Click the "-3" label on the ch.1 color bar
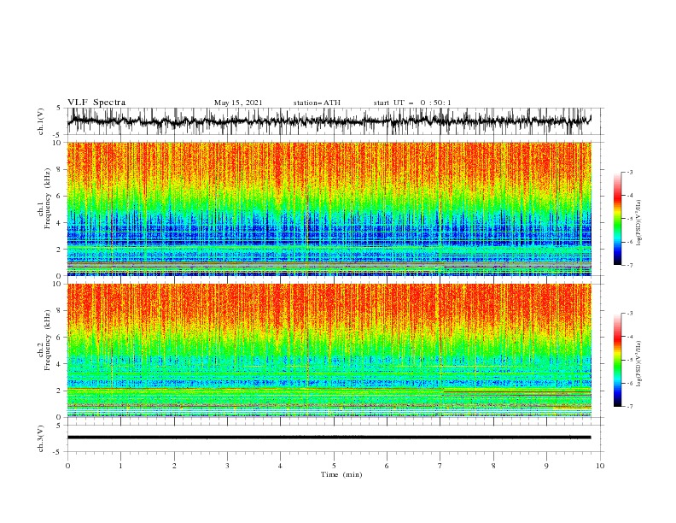The height and width of the screenshot is (523, 676). coord(630,172)
